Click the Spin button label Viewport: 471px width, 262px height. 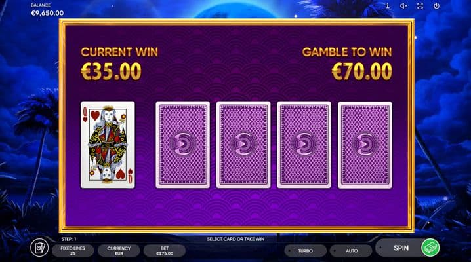(x=401, y=248)
